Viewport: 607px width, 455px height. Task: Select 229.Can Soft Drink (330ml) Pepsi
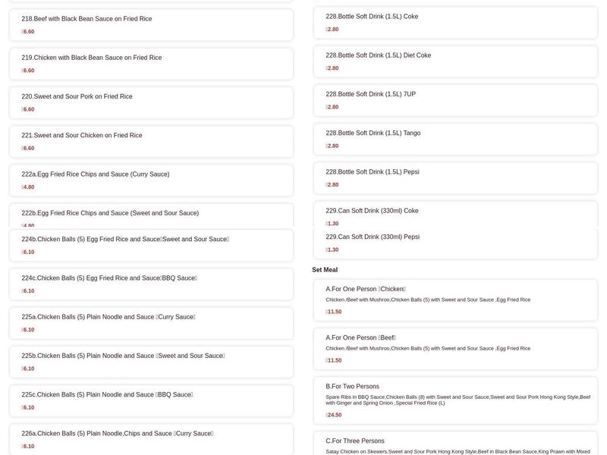(454, 243)
